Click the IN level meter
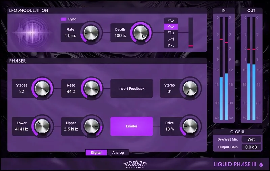The width and height of the screenshot is (270, 171). click(x=224, y=69)
